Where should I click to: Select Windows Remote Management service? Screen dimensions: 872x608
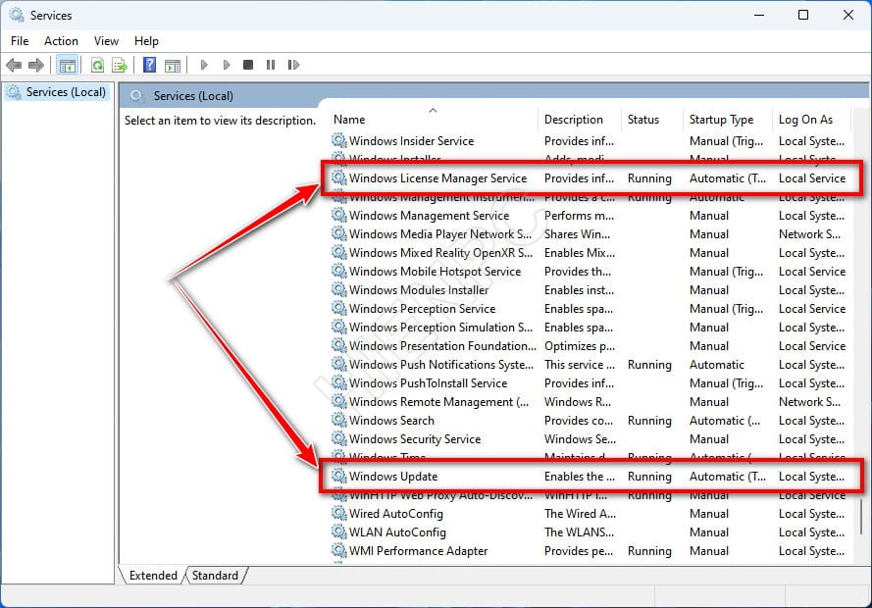tap(590, 402)
